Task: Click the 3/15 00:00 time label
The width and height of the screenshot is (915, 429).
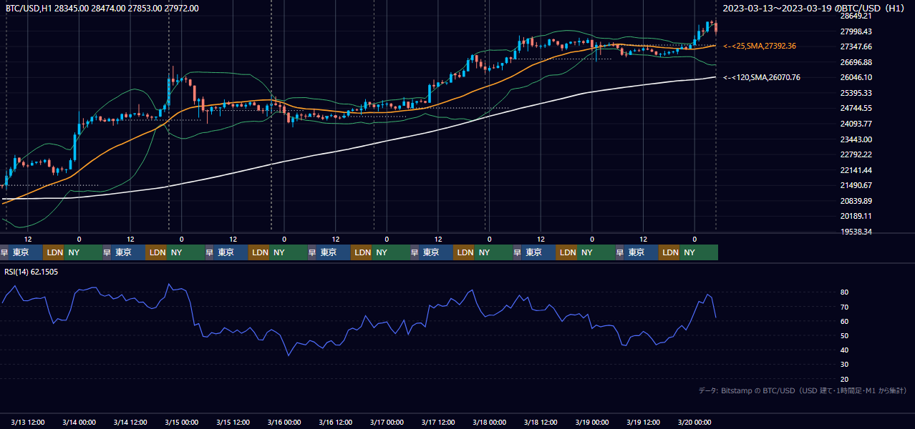Action: pyautogui.click(x=182, y=423)
